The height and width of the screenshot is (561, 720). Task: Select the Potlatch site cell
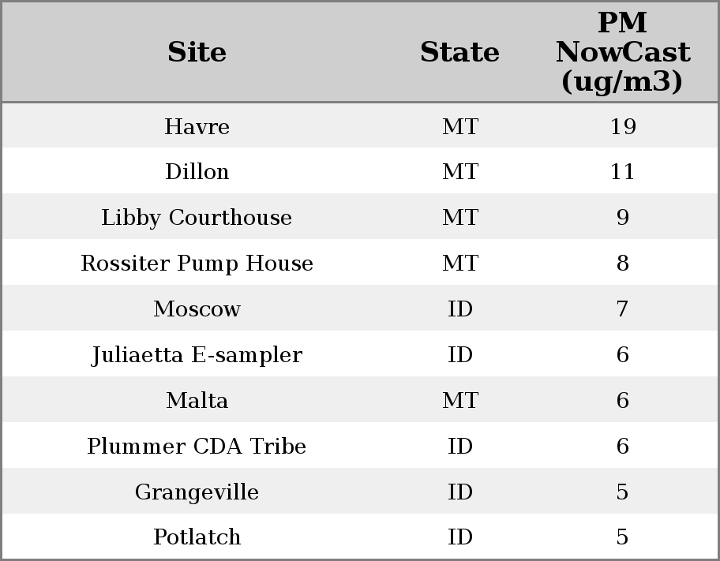[x=197, y=537]
